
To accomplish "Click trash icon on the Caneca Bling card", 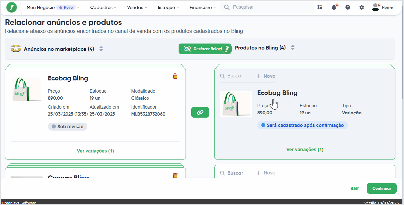I will (175, 175).
